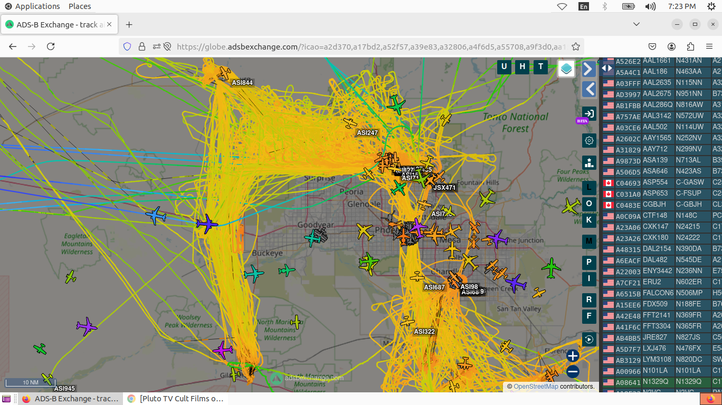List all tabs dropdown arrow
Screen dimensions: 722x405
(x=636, y=24)
